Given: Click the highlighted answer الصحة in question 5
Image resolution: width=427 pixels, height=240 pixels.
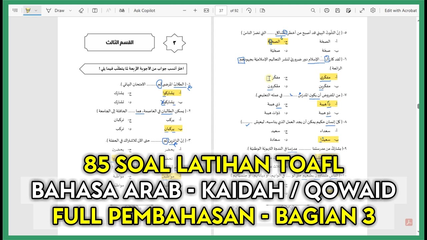Looking at the screenshot, I should [x=277, y=42].
